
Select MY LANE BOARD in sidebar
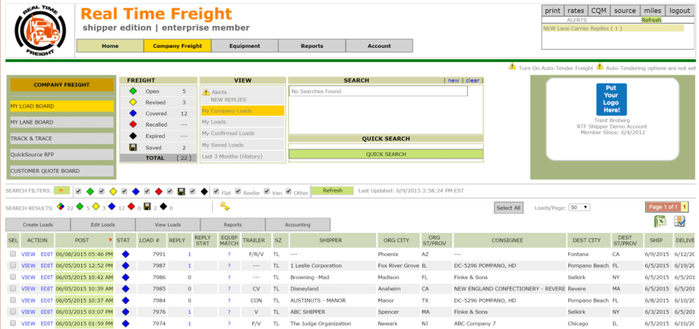point(62,122)
